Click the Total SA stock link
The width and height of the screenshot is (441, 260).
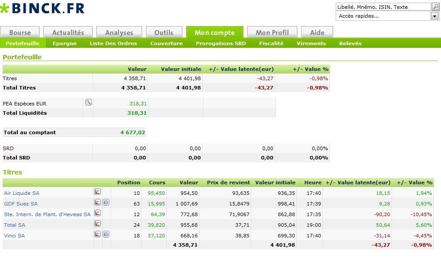(x=15, y=225)
